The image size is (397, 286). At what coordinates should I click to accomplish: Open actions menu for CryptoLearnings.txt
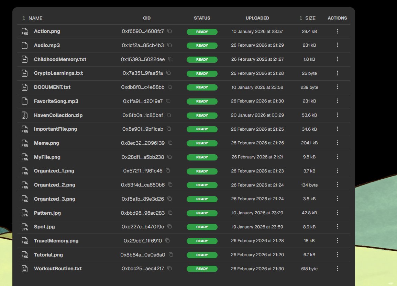[x=337, y=73]
